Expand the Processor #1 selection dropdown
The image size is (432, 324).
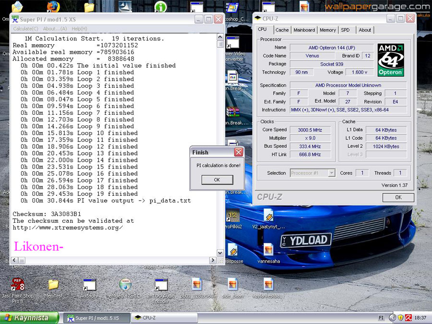click(332, 173)
